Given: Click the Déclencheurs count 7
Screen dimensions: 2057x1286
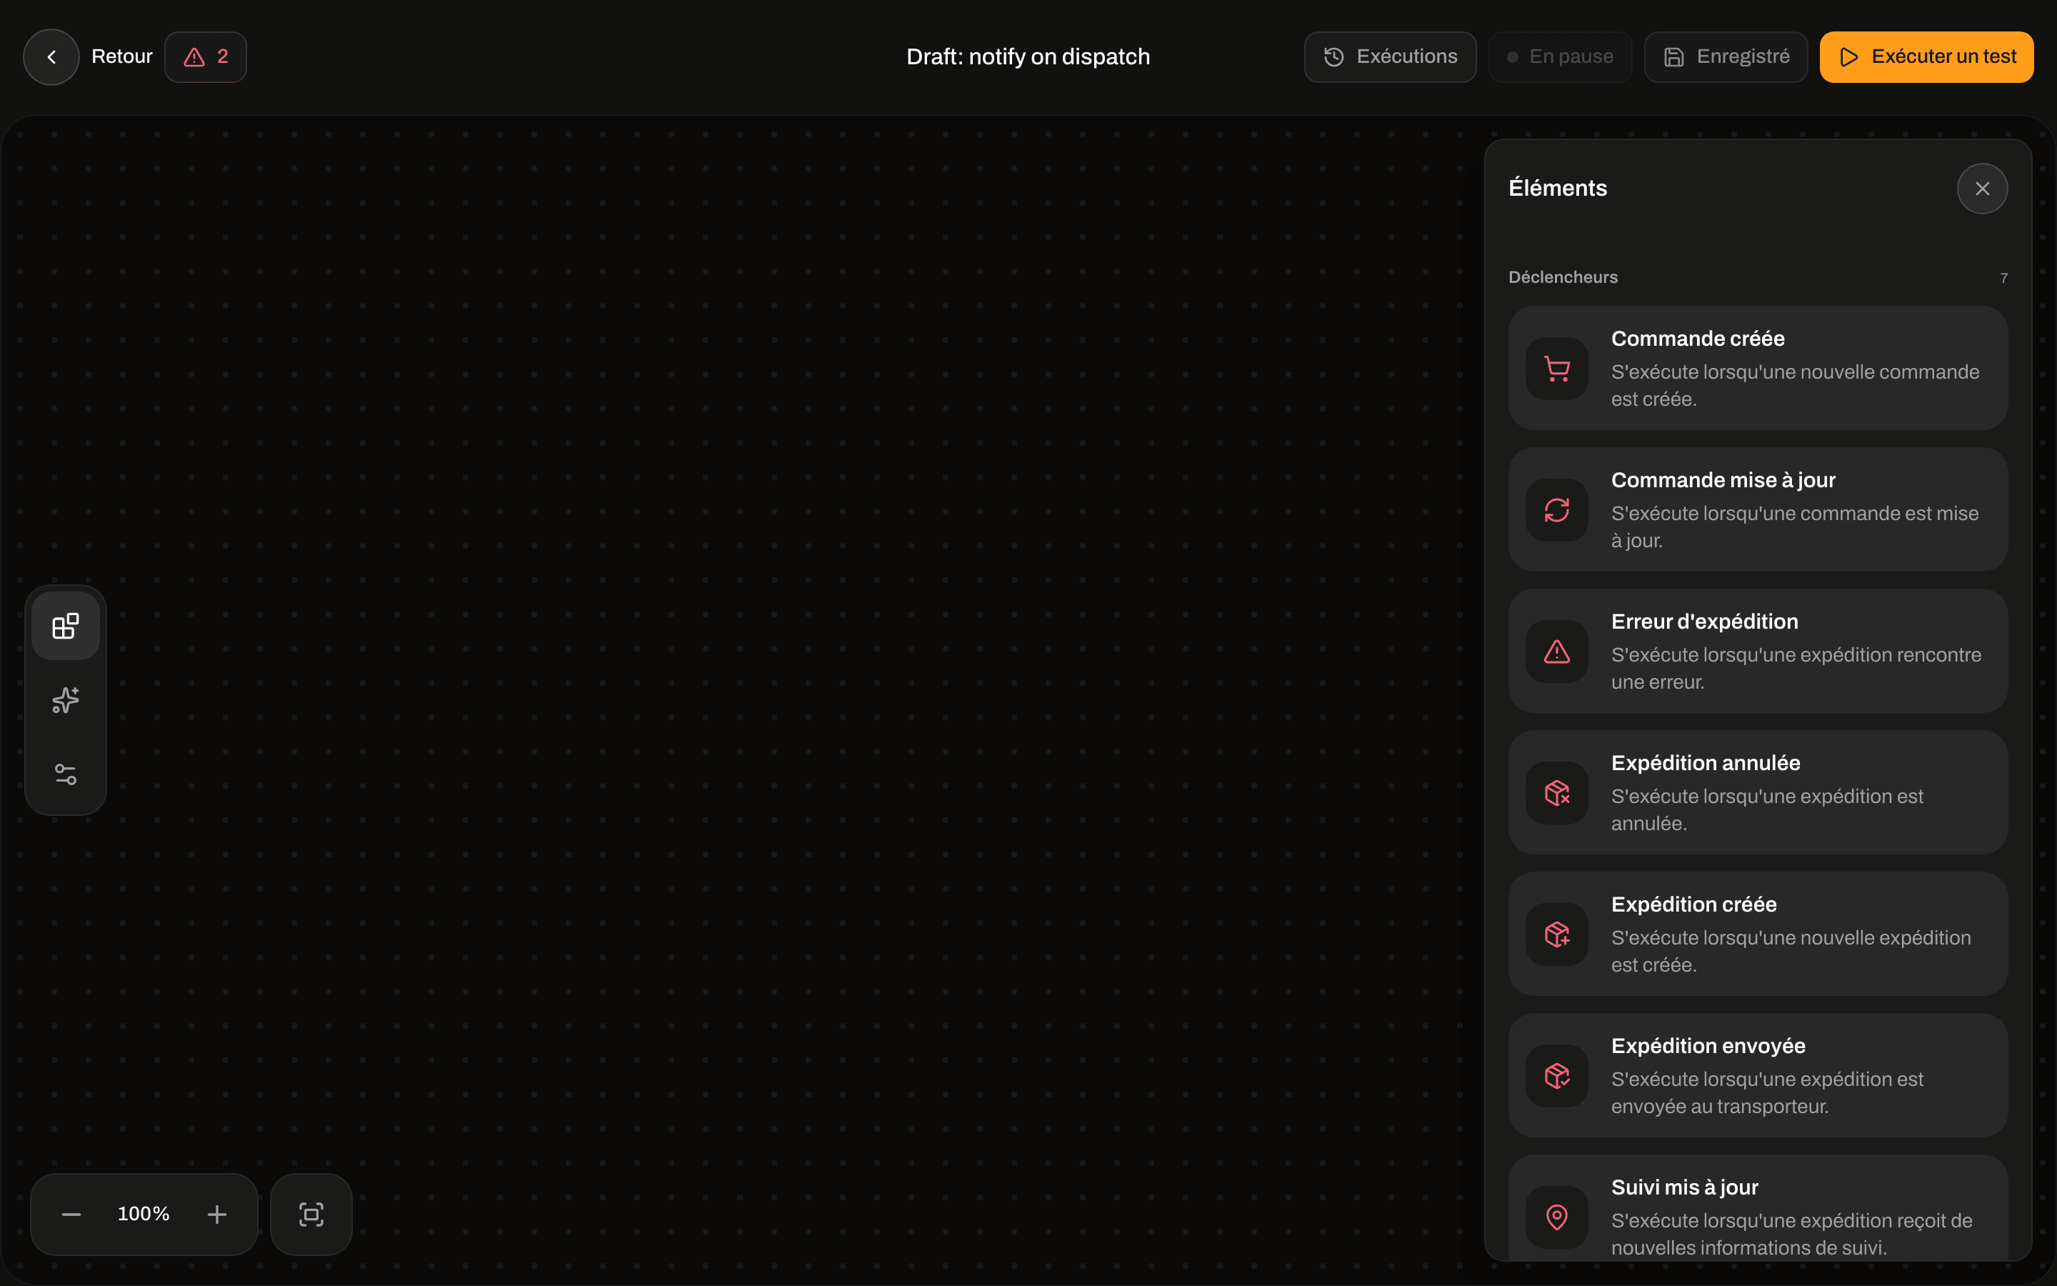Looking at the screenshot, I should [2003, 278].
